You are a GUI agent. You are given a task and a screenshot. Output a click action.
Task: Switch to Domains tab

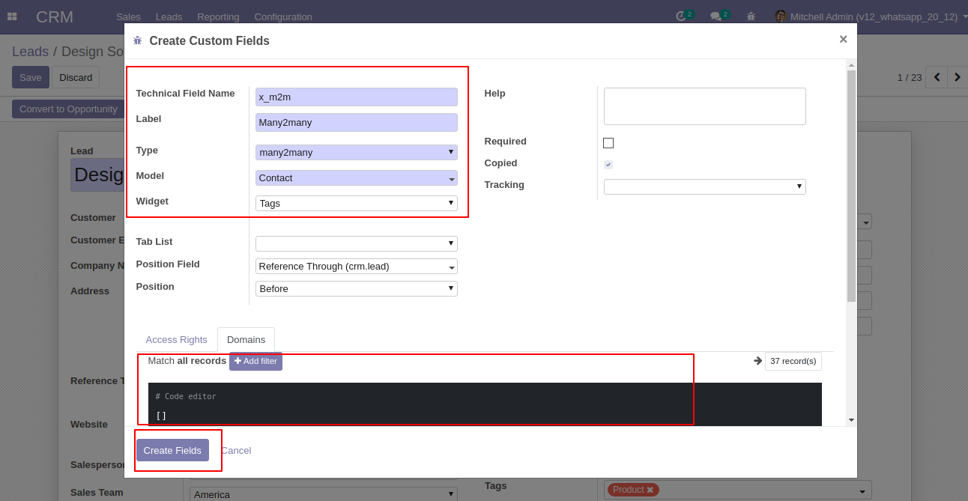point(246,340)
